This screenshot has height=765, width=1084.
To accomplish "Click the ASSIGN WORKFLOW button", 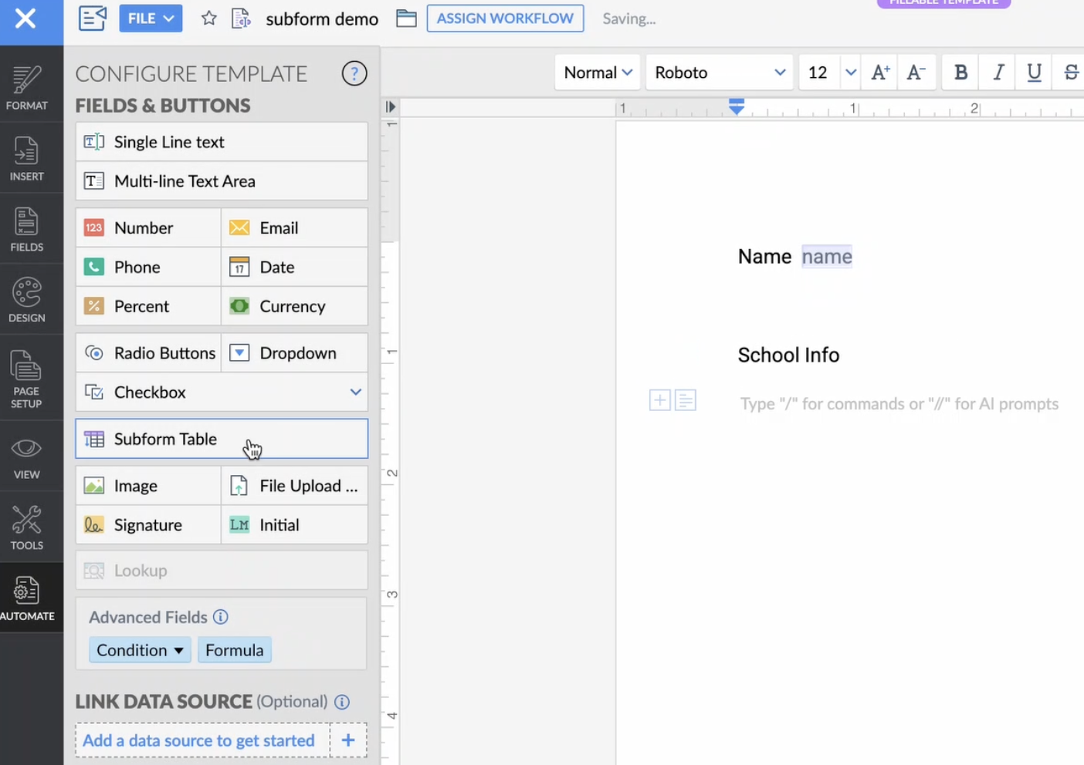I will coord(505,19).
